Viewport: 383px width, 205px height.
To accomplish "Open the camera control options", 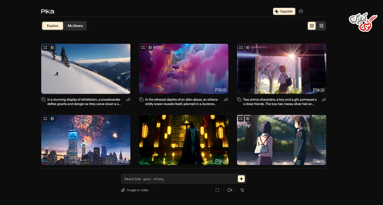I will coord(229,190).
